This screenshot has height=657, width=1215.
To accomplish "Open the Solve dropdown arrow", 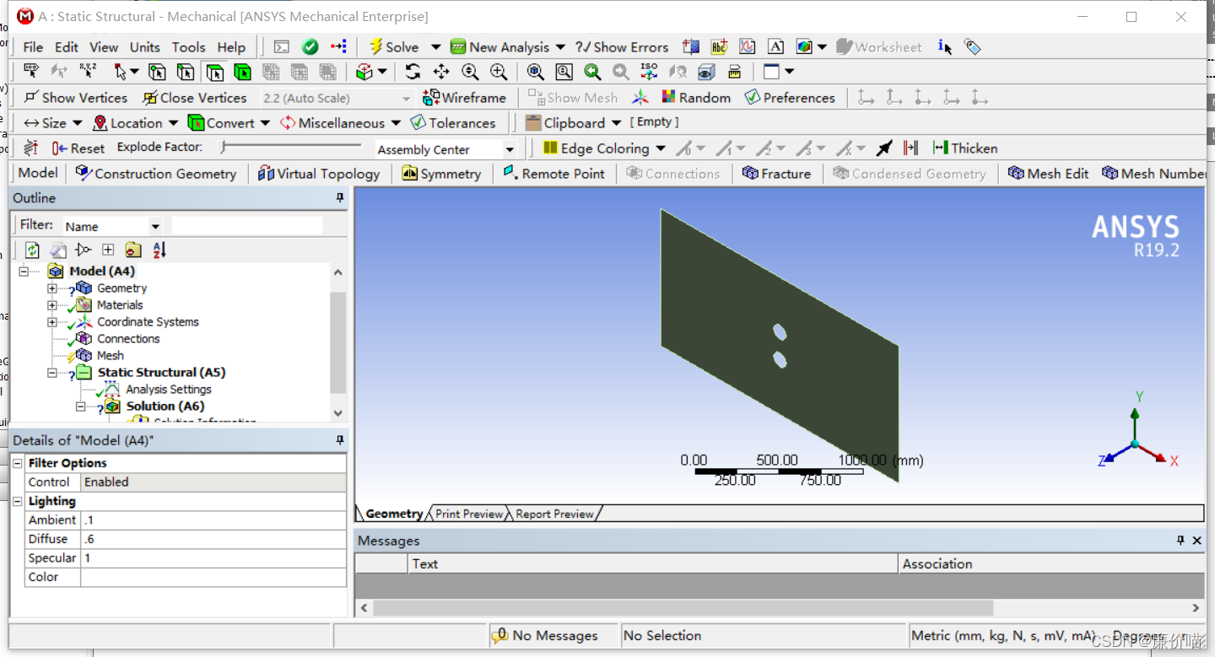I will [x=435, y=47].
